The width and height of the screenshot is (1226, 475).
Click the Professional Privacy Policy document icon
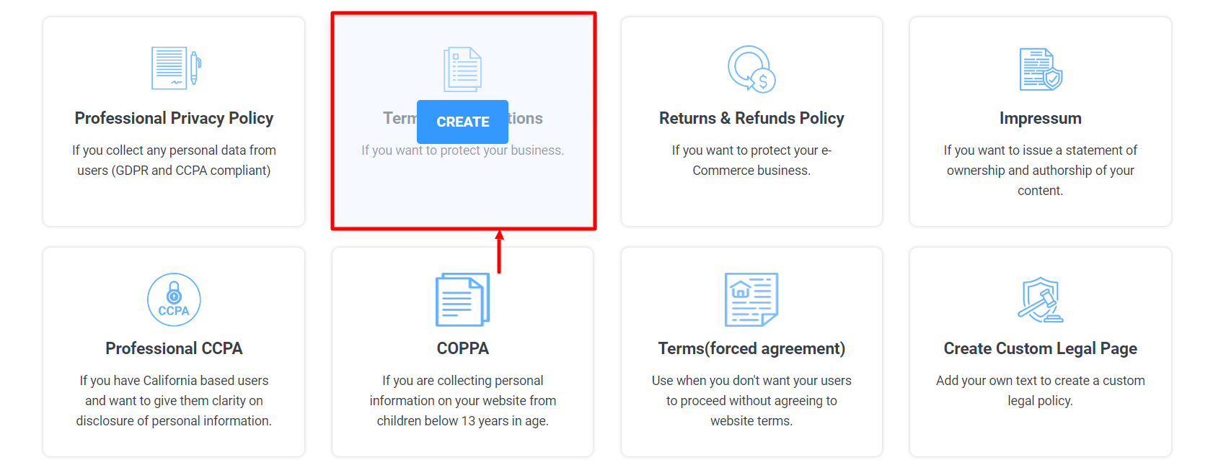[173, 67]
